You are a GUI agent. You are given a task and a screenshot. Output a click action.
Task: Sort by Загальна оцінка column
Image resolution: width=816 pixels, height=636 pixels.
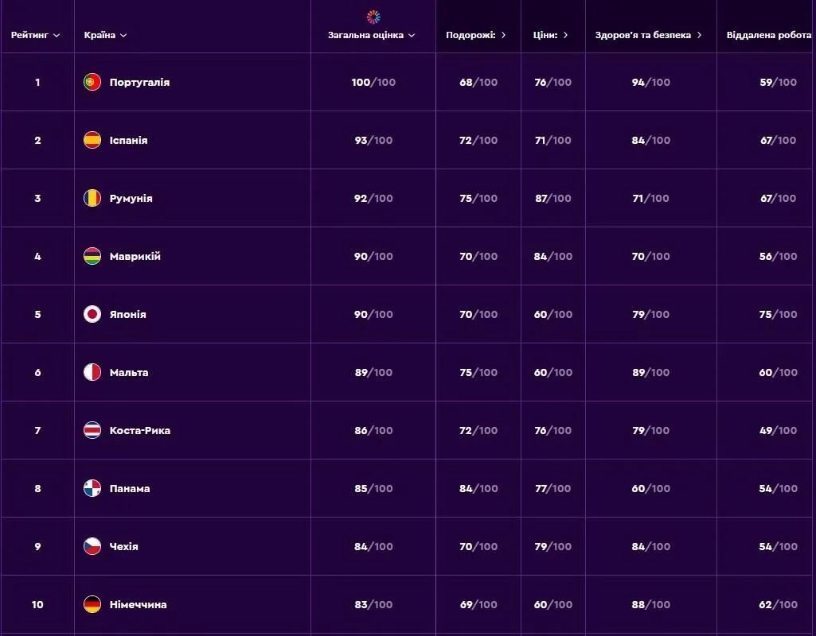372,35
